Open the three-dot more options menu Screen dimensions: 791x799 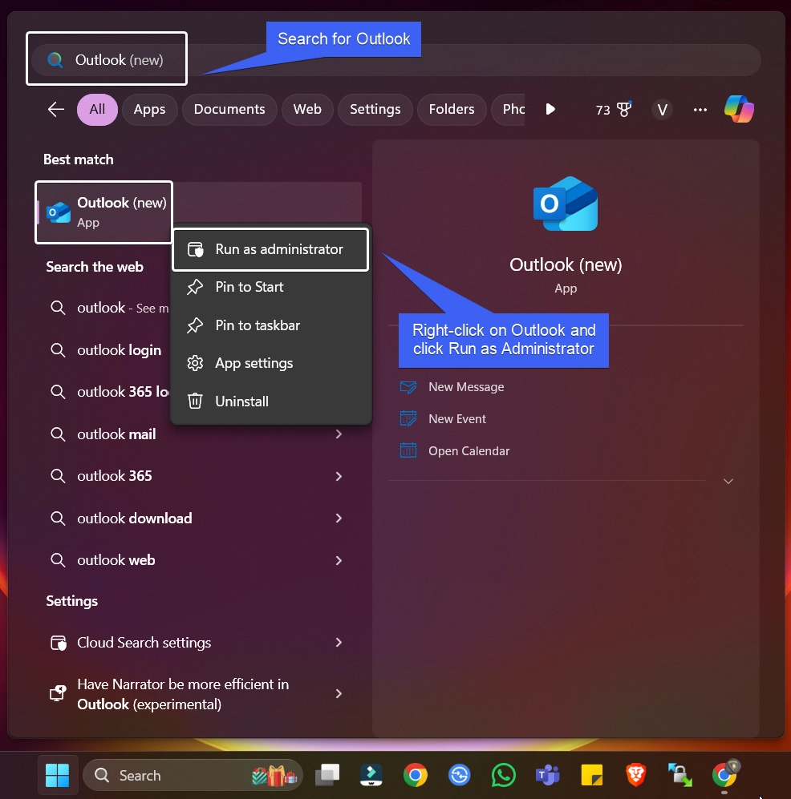click(x=700, y=110)
